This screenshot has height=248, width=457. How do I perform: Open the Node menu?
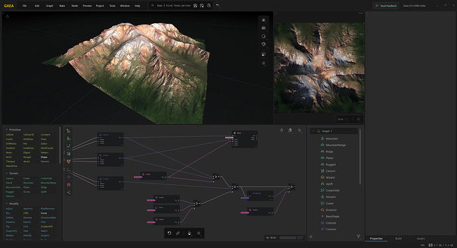pyautogui.click(x=75, y=5)
